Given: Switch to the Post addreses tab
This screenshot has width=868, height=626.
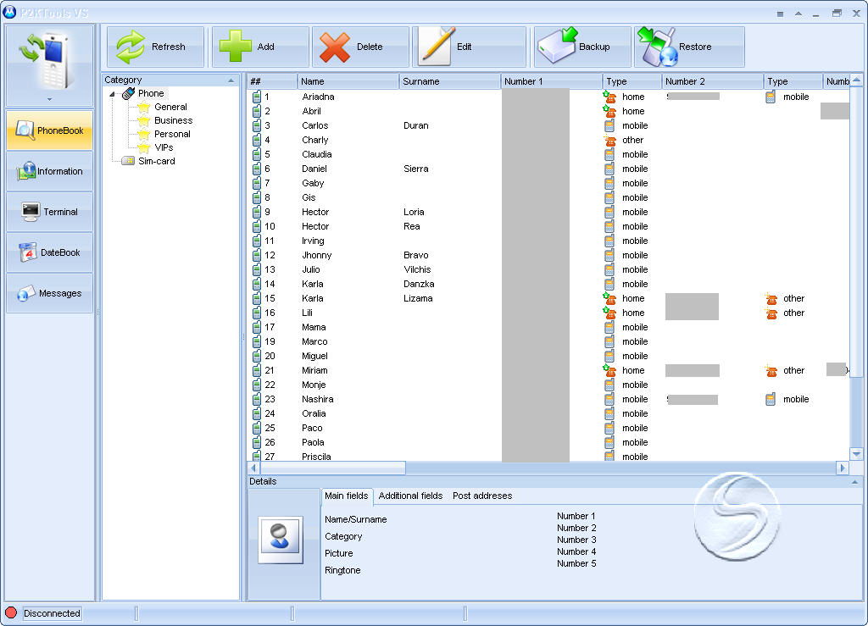Looking at the screenshot, I should point(482,496).
